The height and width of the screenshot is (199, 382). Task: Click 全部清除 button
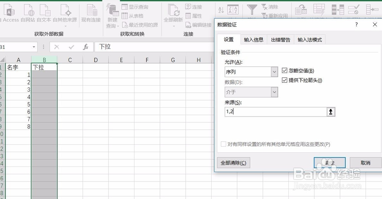[233, 163]
